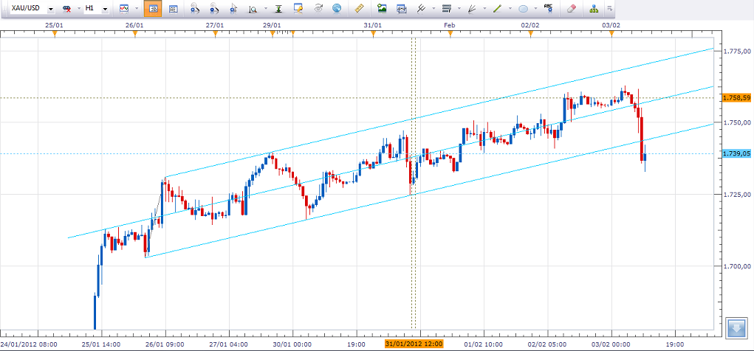The height and width of the screenshot is (351, 754).
Task: Click the 1.750,00 price axis label
Action: [x=737, y=123]
